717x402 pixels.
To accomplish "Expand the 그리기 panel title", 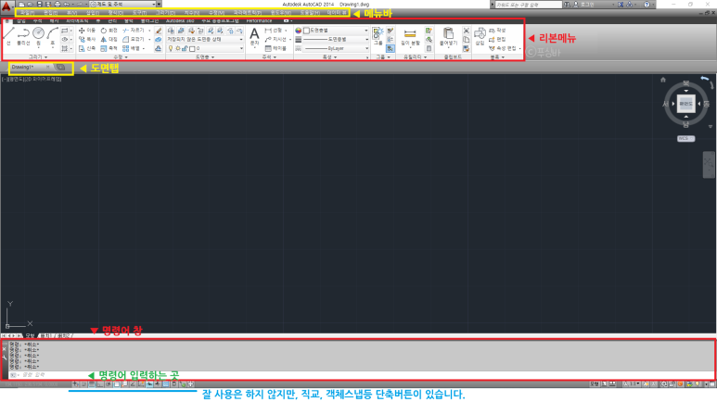I will [x=38, y=57].
